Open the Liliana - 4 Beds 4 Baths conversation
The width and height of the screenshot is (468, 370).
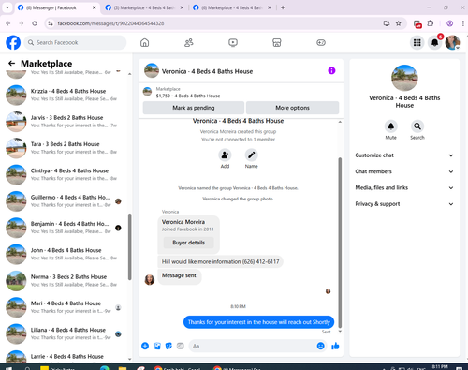64,333
